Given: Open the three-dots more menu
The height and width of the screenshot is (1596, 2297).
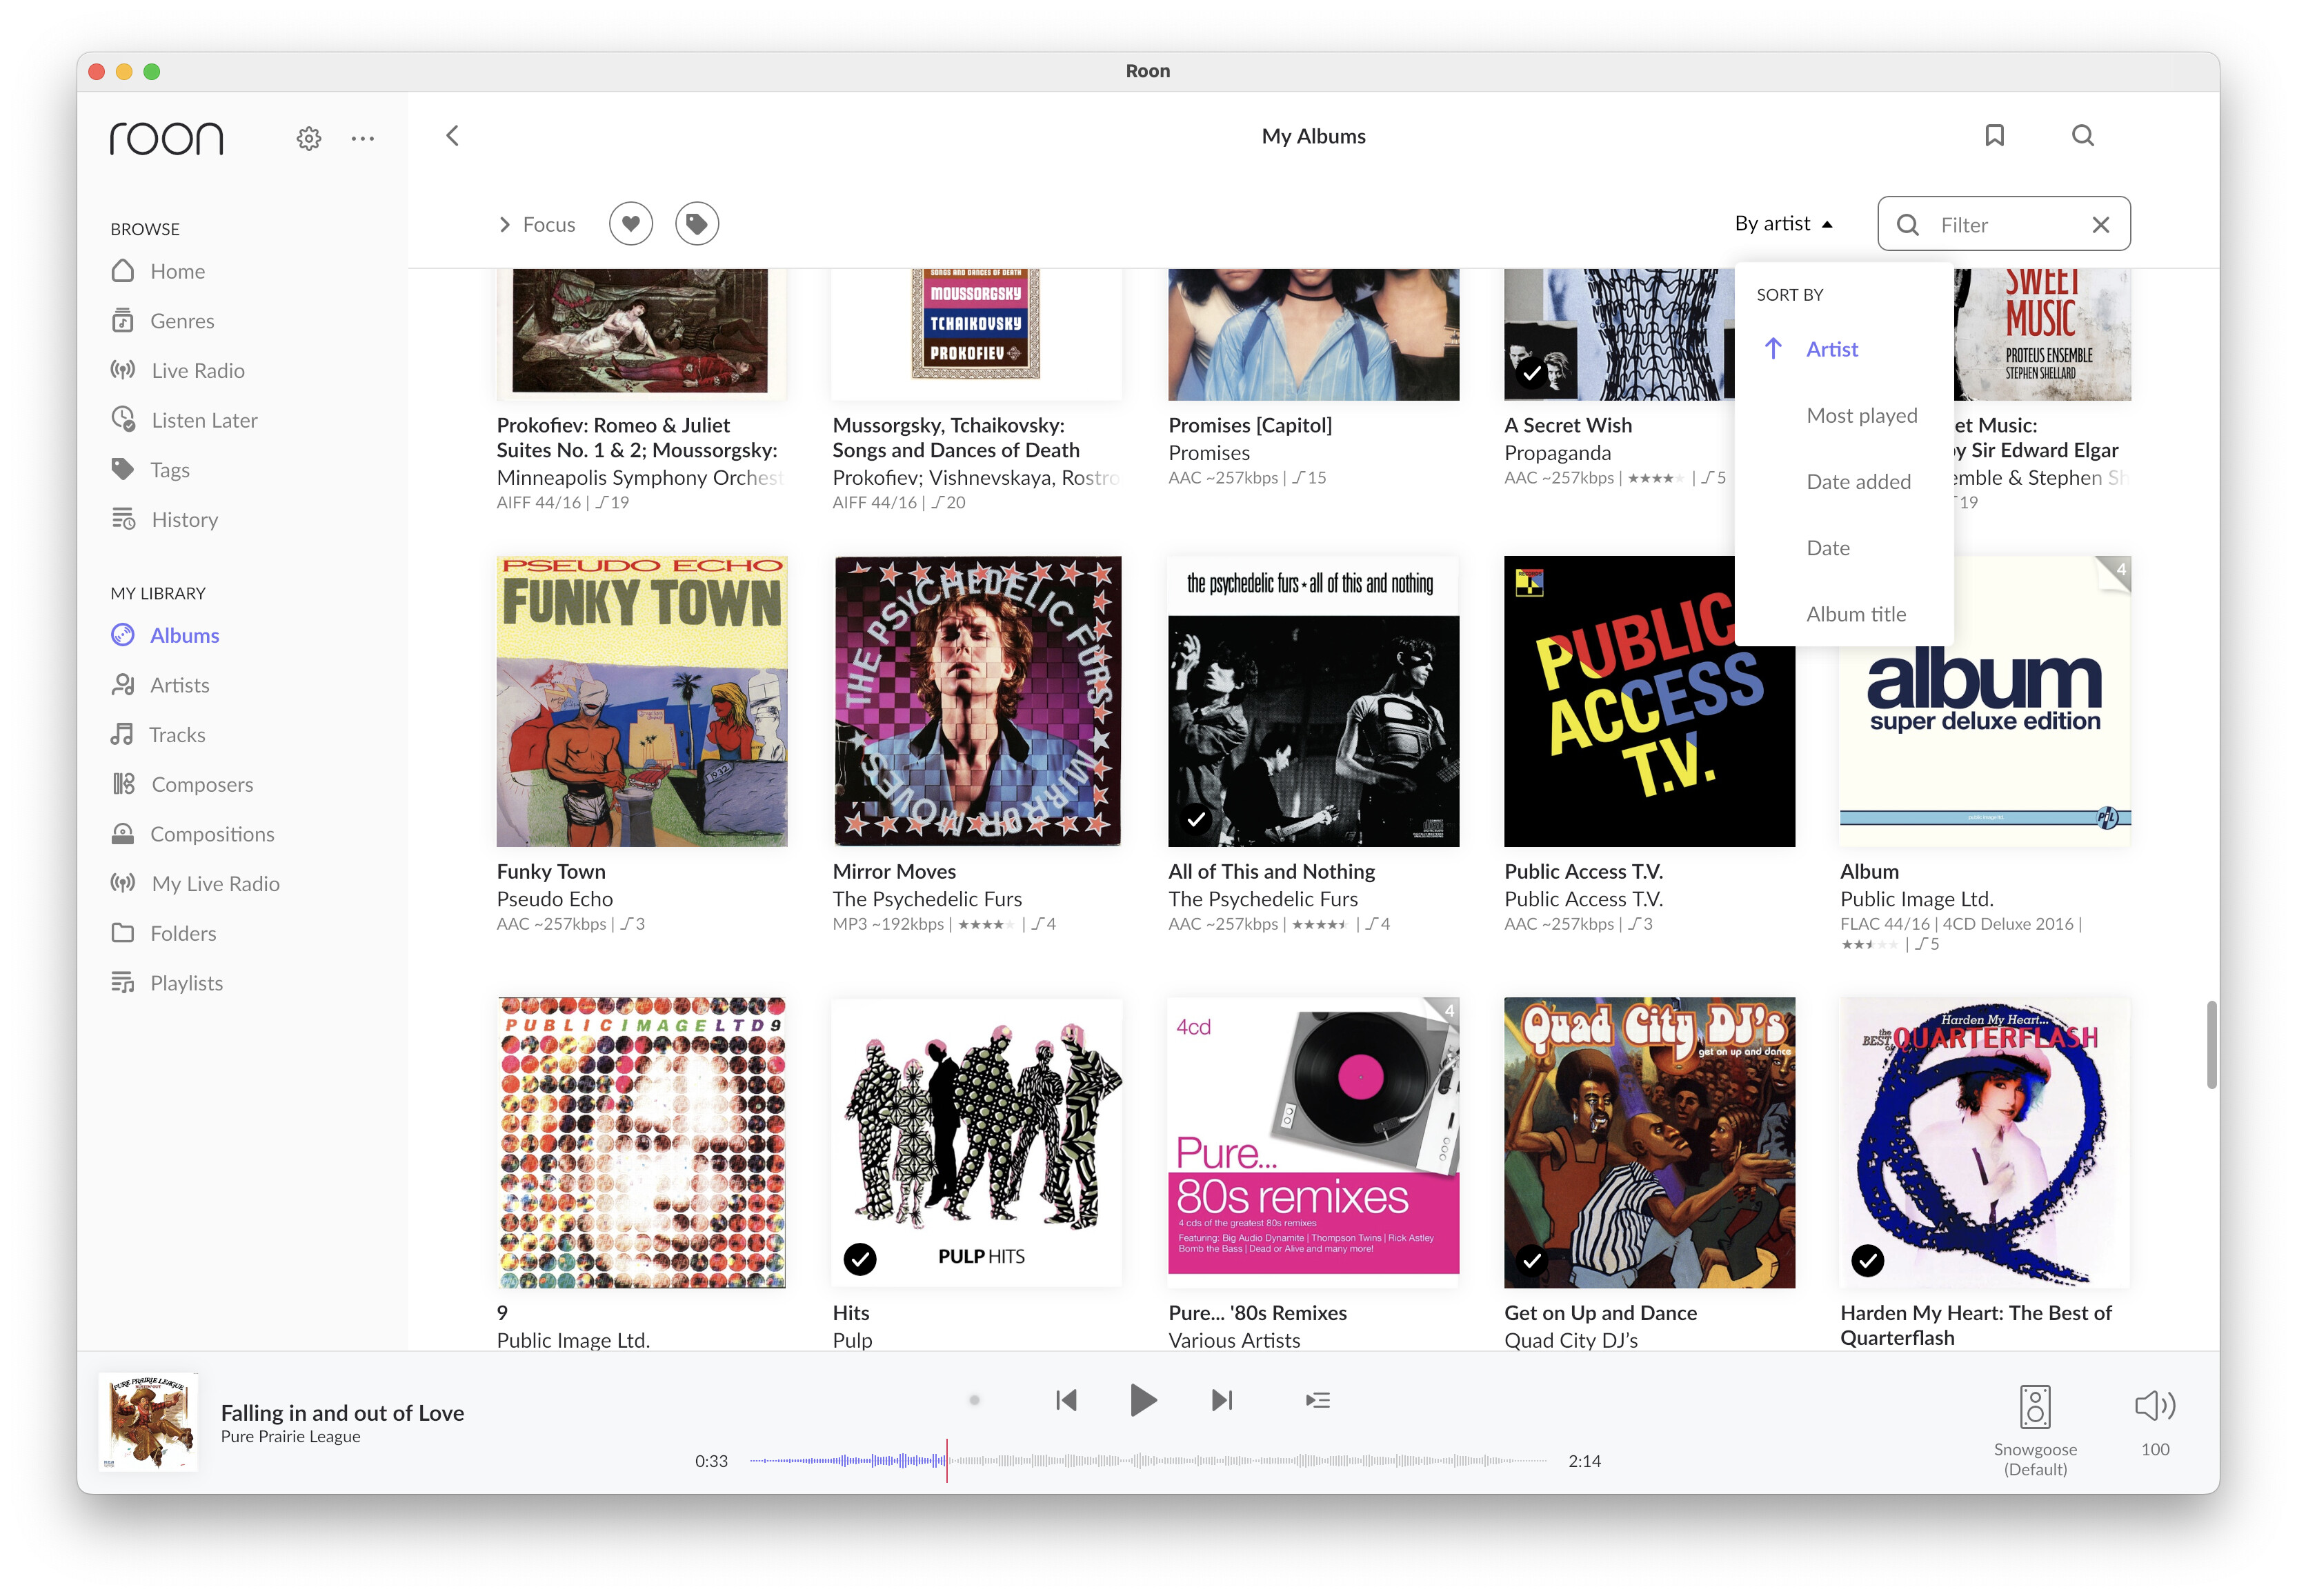Looking at the screenshot, I should (x=362, y=138).
